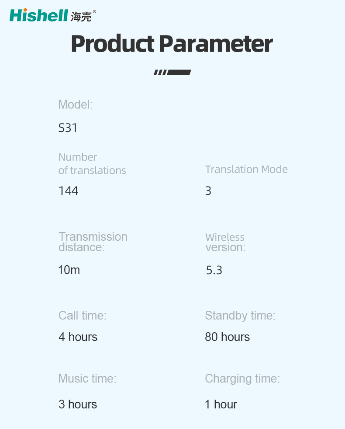Select the 10m distance value

pyautogui.click(x=69, y=270)
